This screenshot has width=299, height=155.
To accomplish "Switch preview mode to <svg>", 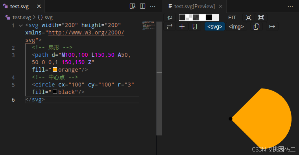I will pos(215,27).
